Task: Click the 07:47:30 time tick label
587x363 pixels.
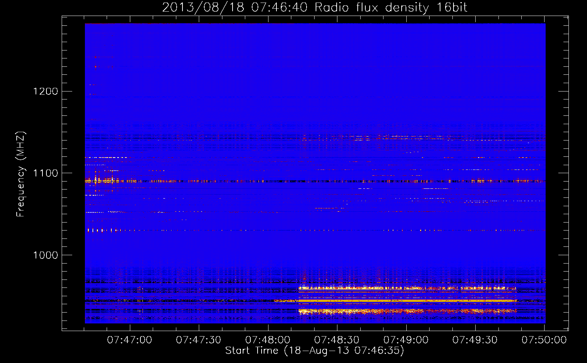Action: tap(198, 340)
